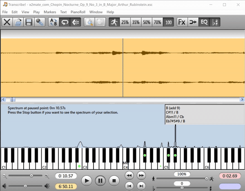Image resolution: width=245 pixels, height=191 pixels.
Task: Click the chord guess B (add 9)
Action: 173,108
